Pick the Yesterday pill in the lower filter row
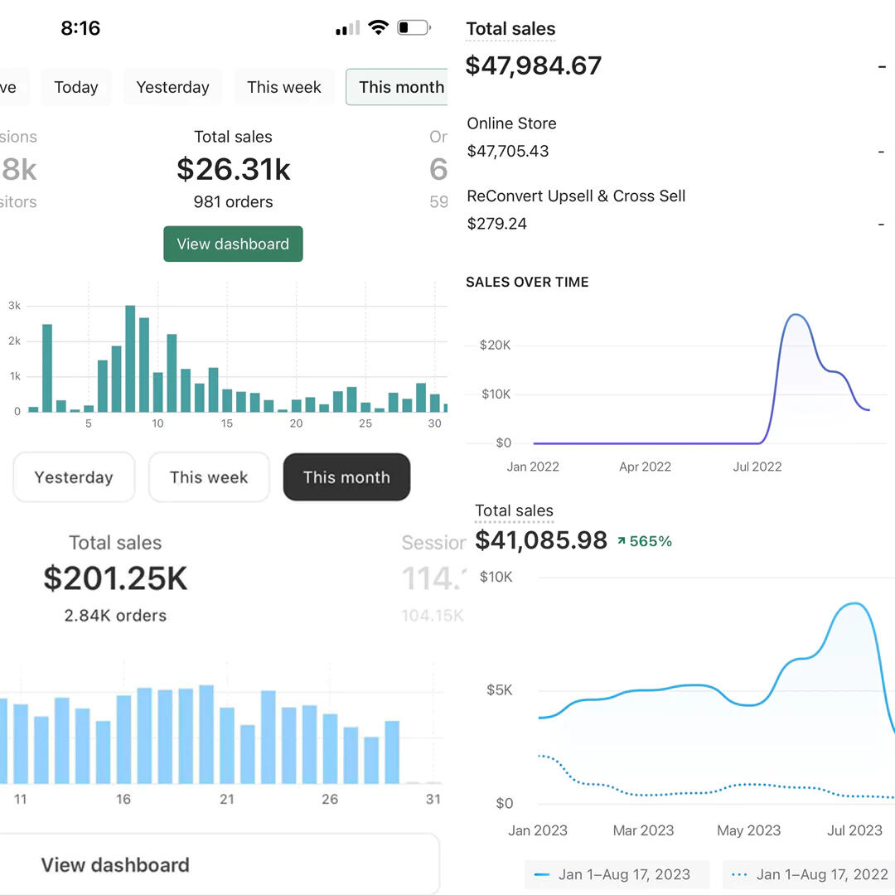This screenshot has width=895, height=895. [74, 477]
